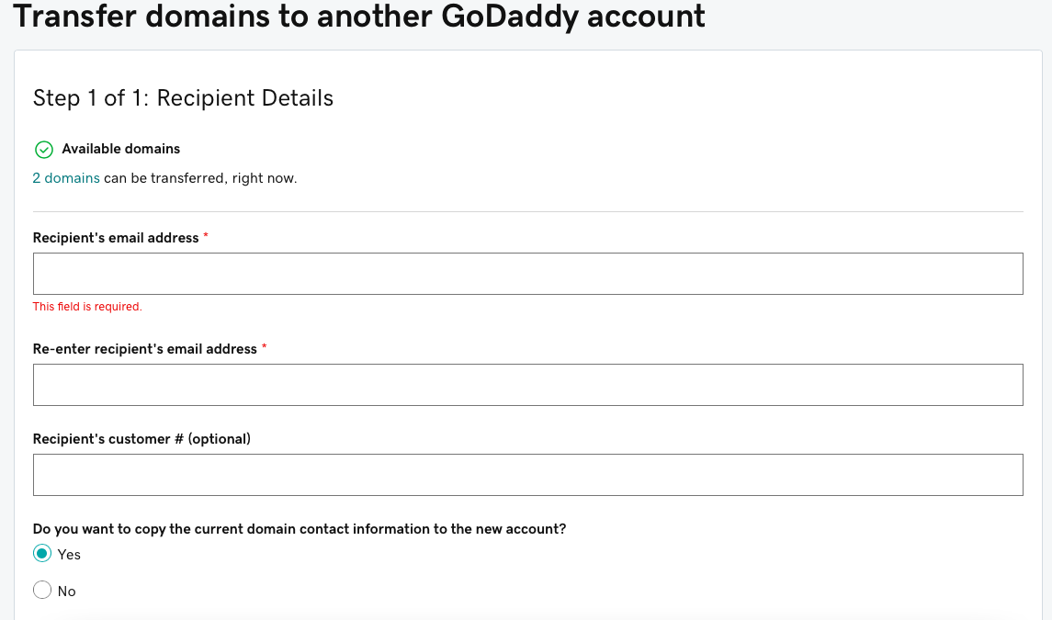Click the bold "Available domains" text
The height and width of the screenshot is (620, 1052).
point(121,149)
